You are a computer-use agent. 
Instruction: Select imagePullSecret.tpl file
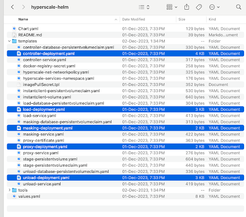[x=125, y=84]
